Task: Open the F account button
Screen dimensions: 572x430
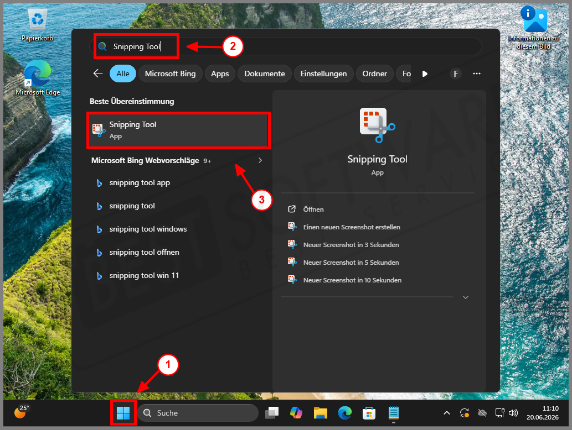Action: click(456, 74)
